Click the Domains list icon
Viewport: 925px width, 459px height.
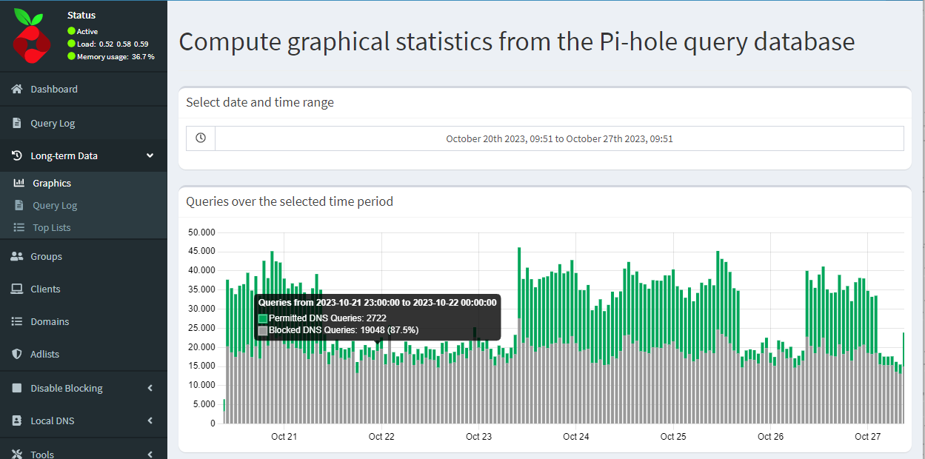pyautogui.click(x=17, y=321)
